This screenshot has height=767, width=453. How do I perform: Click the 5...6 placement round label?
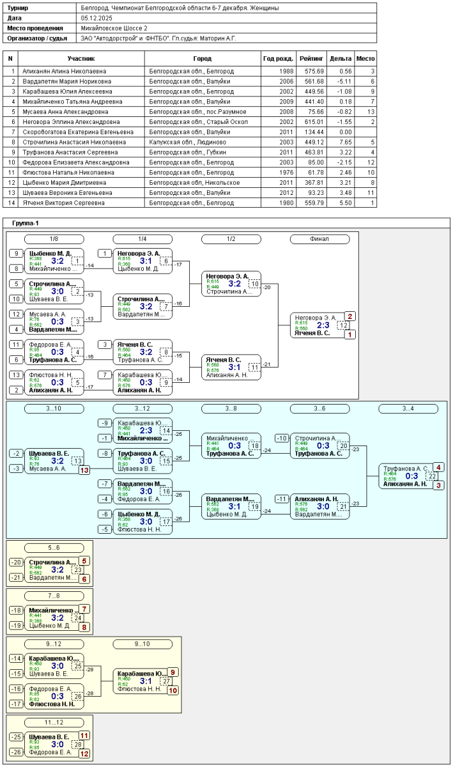pos(54,548)
